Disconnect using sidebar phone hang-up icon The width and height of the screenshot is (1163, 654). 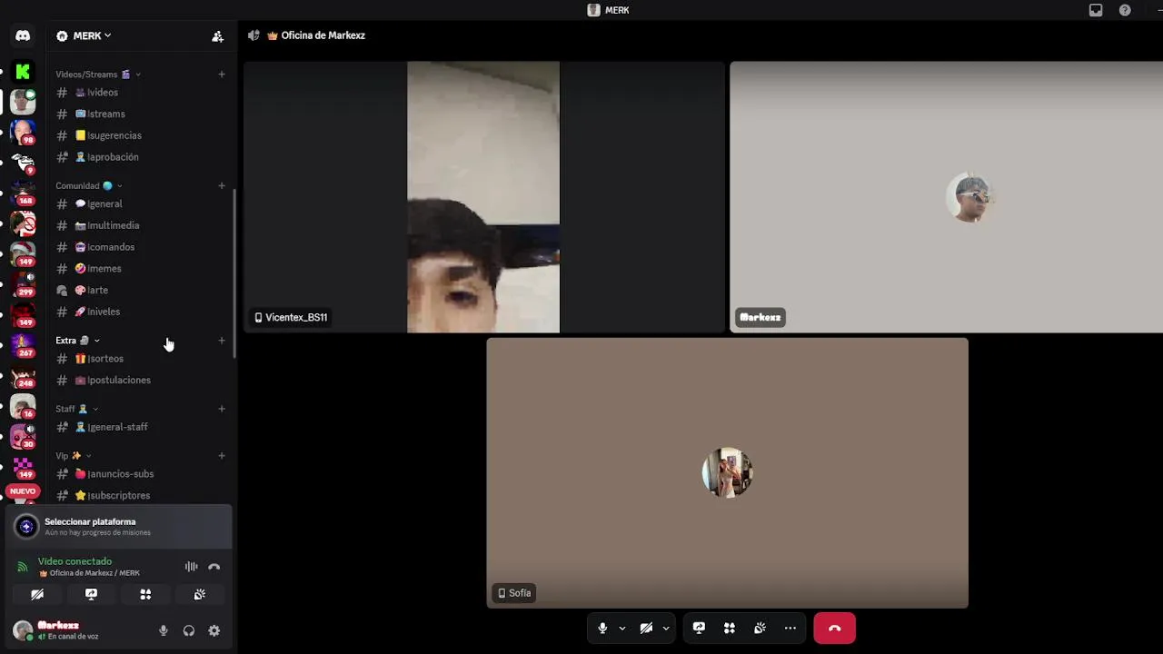click(x=214, y=567)
